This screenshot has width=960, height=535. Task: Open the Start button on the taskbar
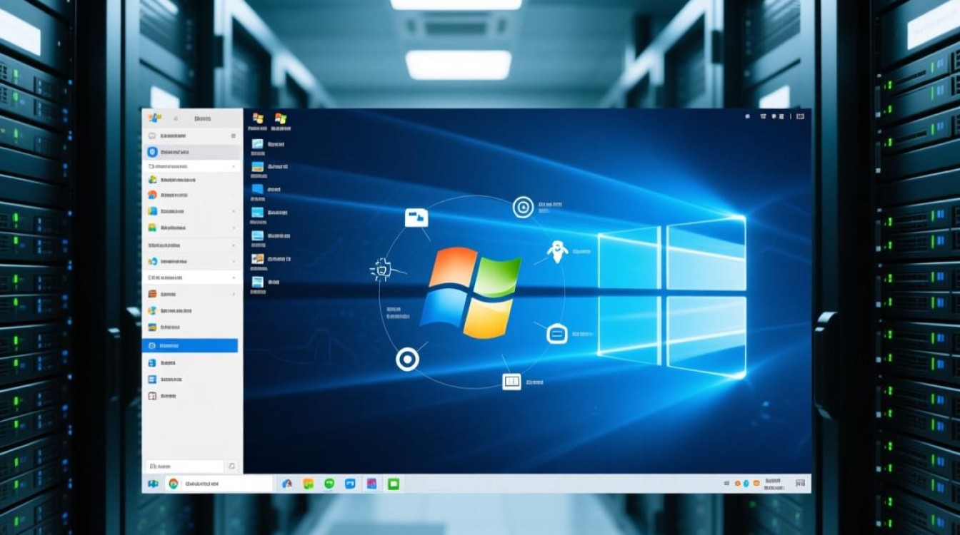tap(153, 484)
